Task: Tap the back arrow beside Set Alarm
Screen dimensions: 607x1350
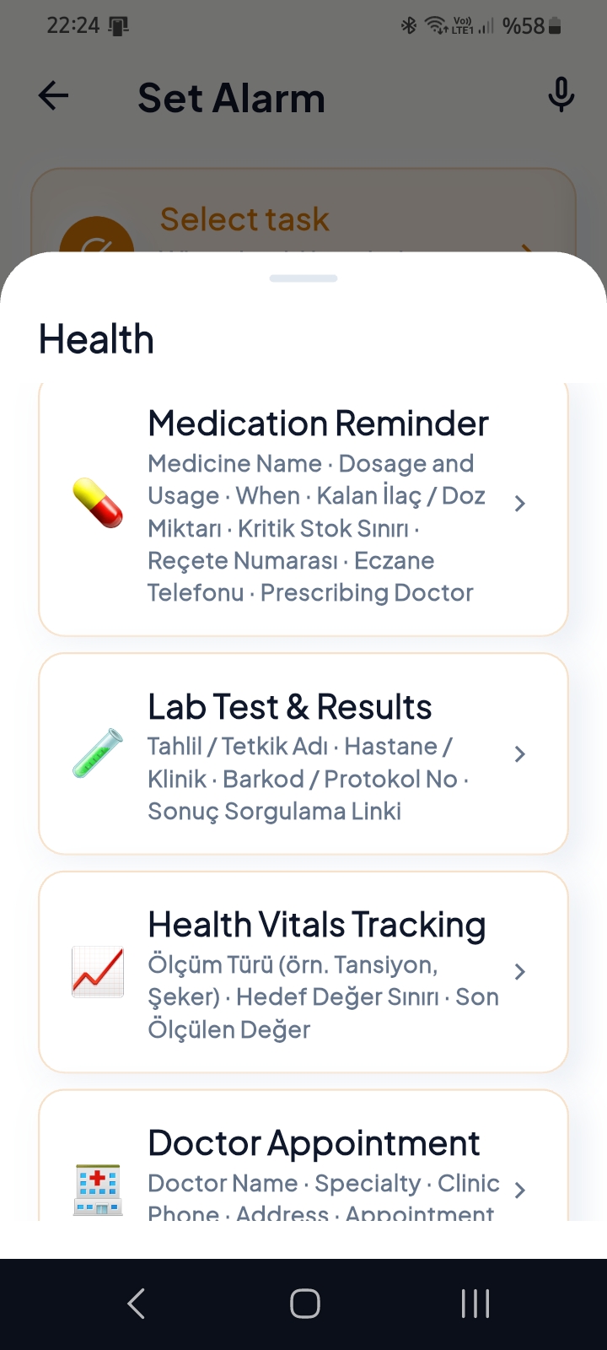Action: pyautogui.click(x=53, y=96)
